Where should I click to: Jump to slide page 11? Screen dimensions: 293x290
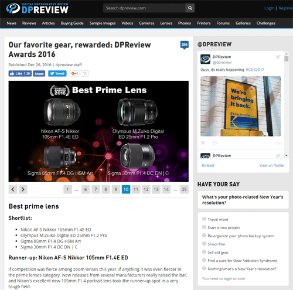click(x=136, y=189)
